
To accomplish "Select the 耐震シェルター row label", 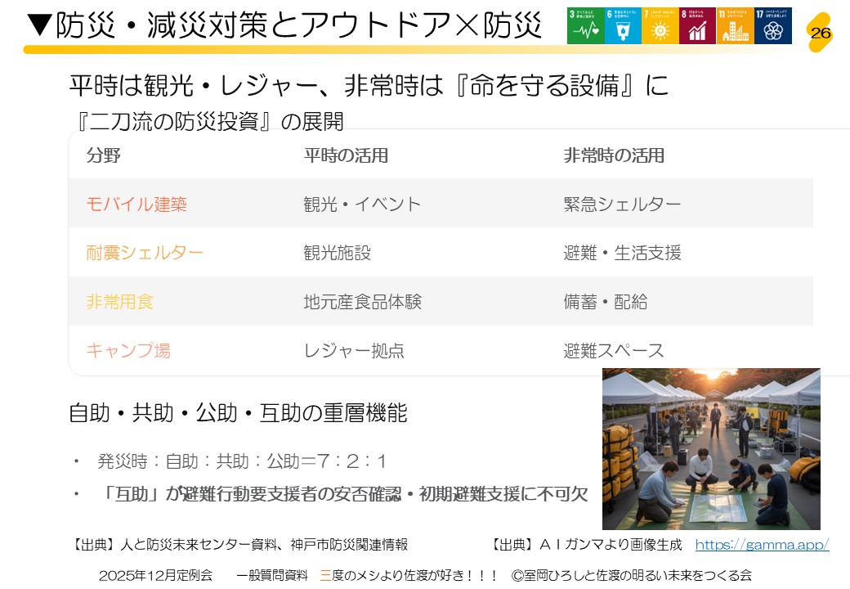I will pyautogui.click(x=145, y=253).
